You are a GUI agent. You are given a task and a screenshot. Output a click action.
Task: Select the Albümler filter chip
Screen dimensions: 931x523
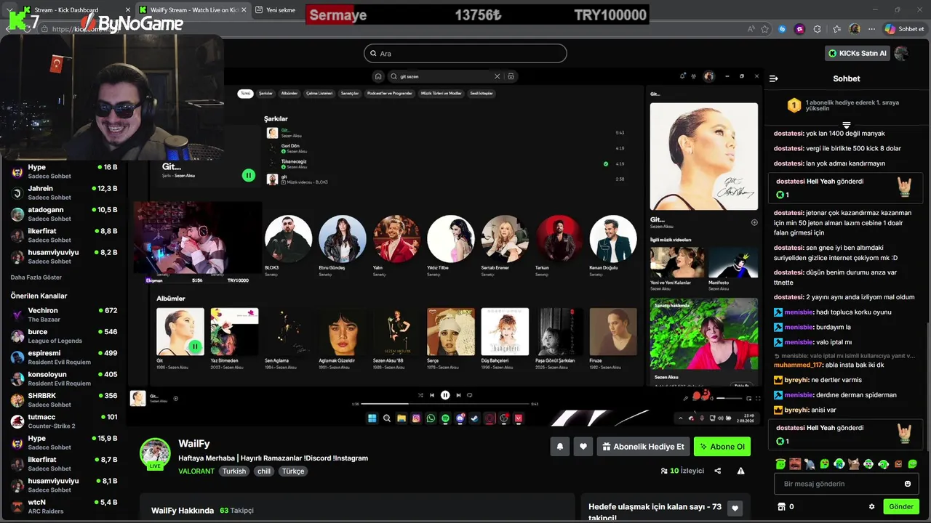click(289, 94)
